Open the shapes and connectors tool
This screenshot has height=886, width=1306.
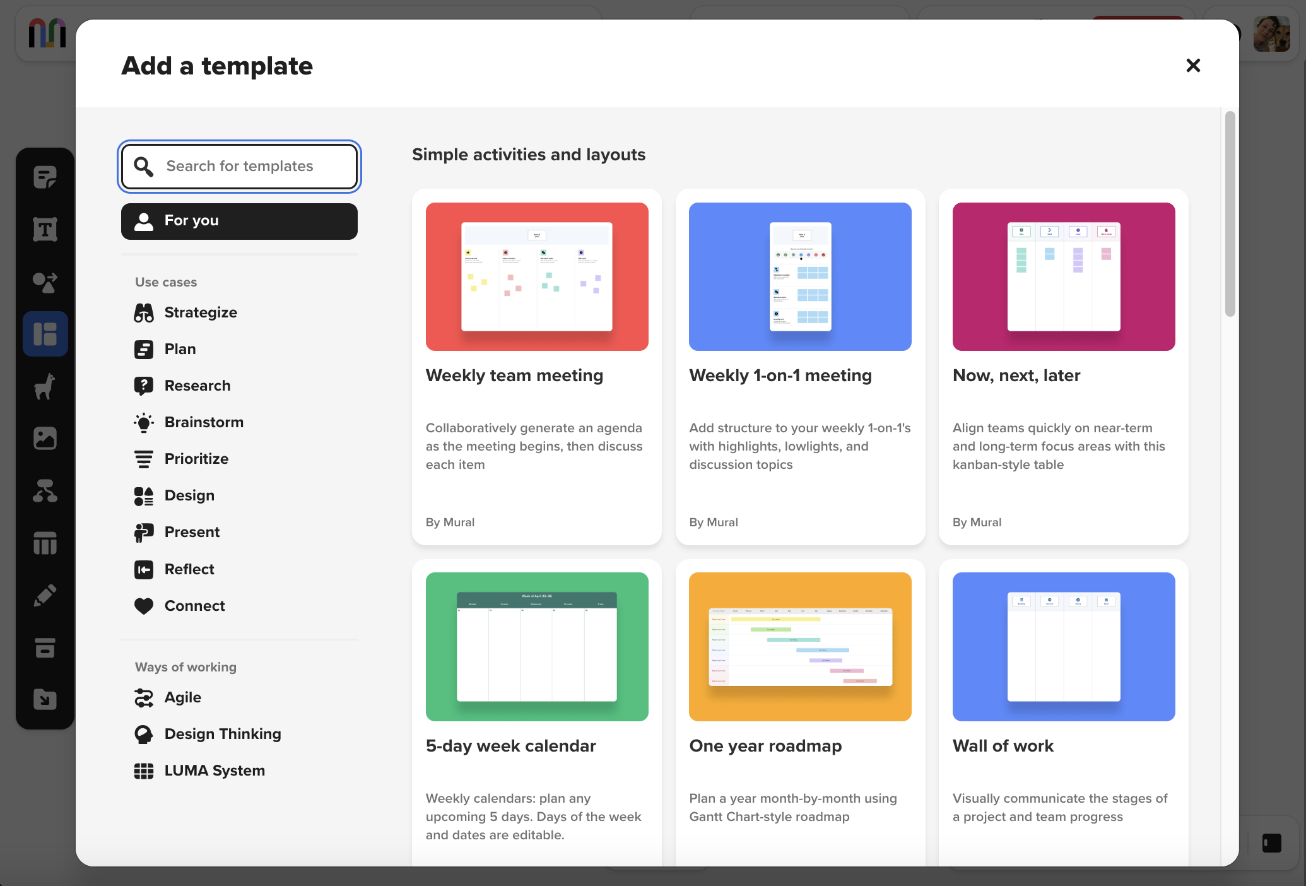click(45, 282)
